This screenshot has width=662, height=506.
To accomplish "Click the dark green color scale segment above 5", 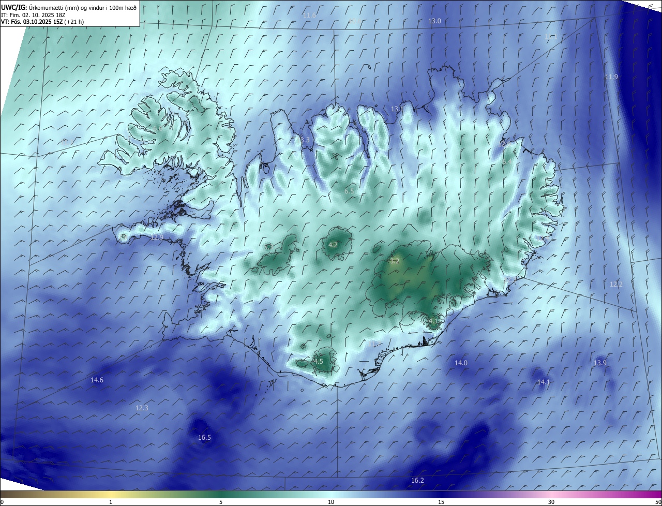I will tap(221, 494).
